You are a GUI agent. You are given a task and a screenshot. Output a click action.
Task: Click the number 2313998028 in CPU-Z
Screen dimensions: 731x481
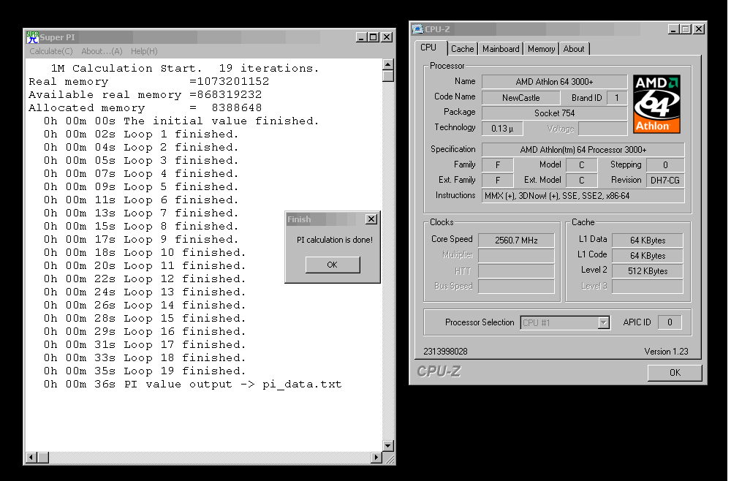(x=445, y=352)
